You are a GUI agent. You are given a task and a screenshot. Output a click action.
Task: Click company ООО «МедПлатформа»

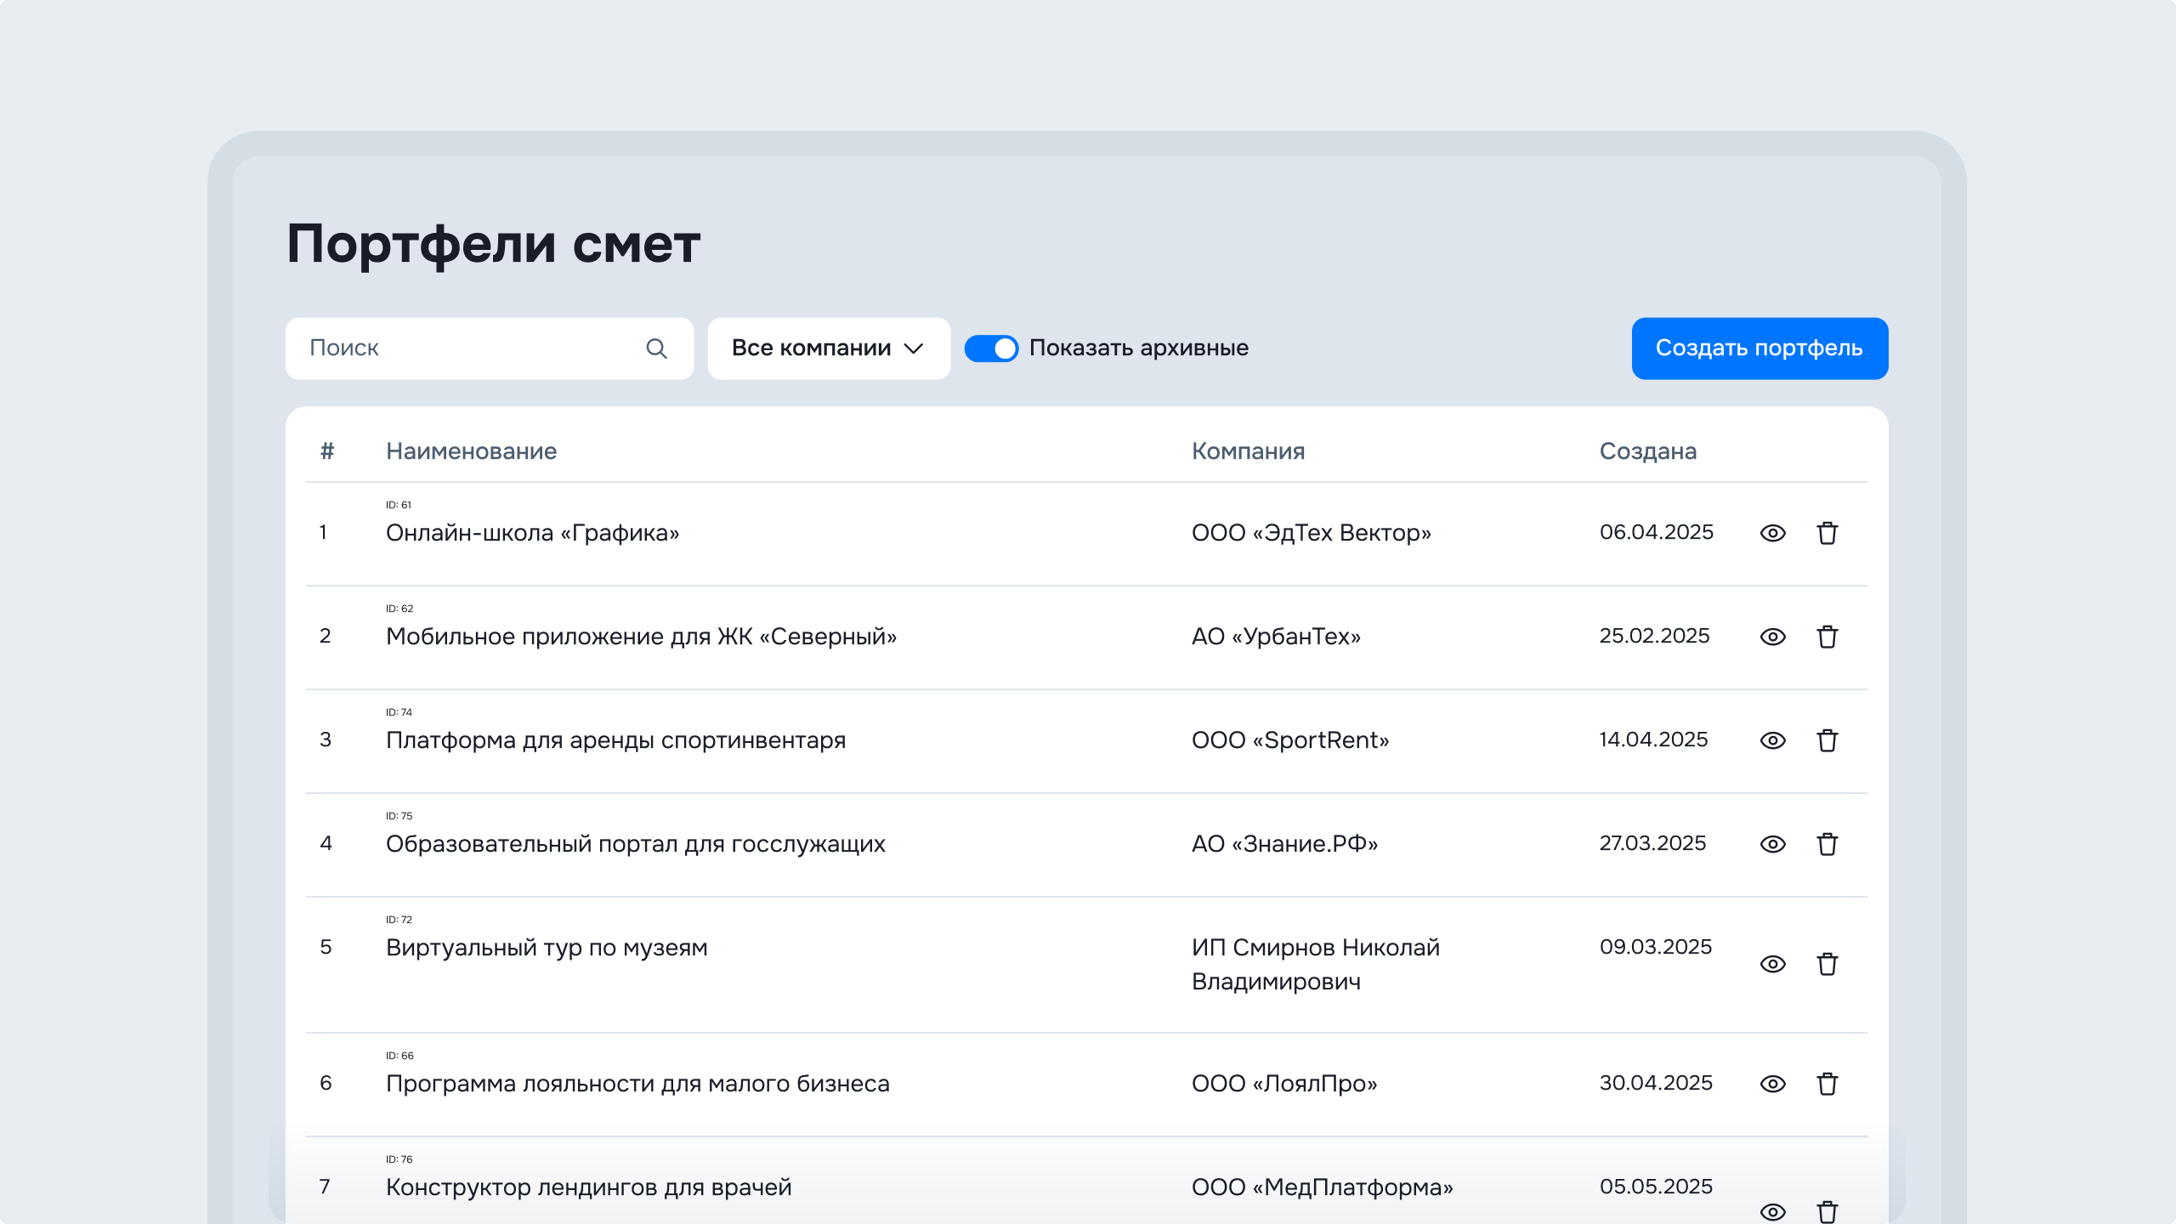click(1322, 1187)
